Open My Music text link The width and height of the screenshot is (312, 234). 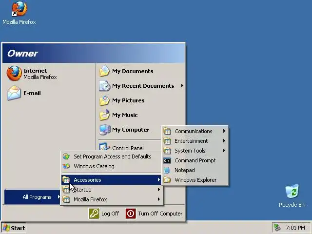point(125,115)
